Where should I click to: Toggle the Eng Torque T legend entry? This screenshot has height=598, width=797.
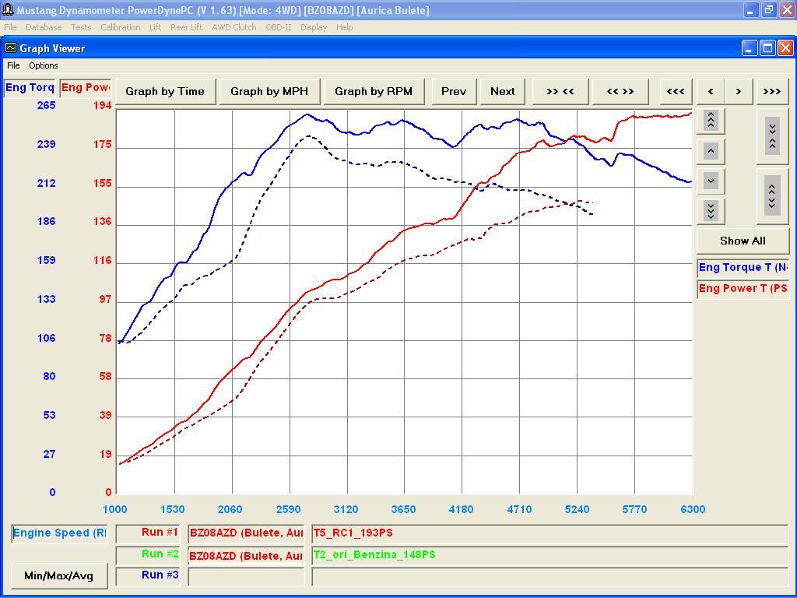coord(743,268)
